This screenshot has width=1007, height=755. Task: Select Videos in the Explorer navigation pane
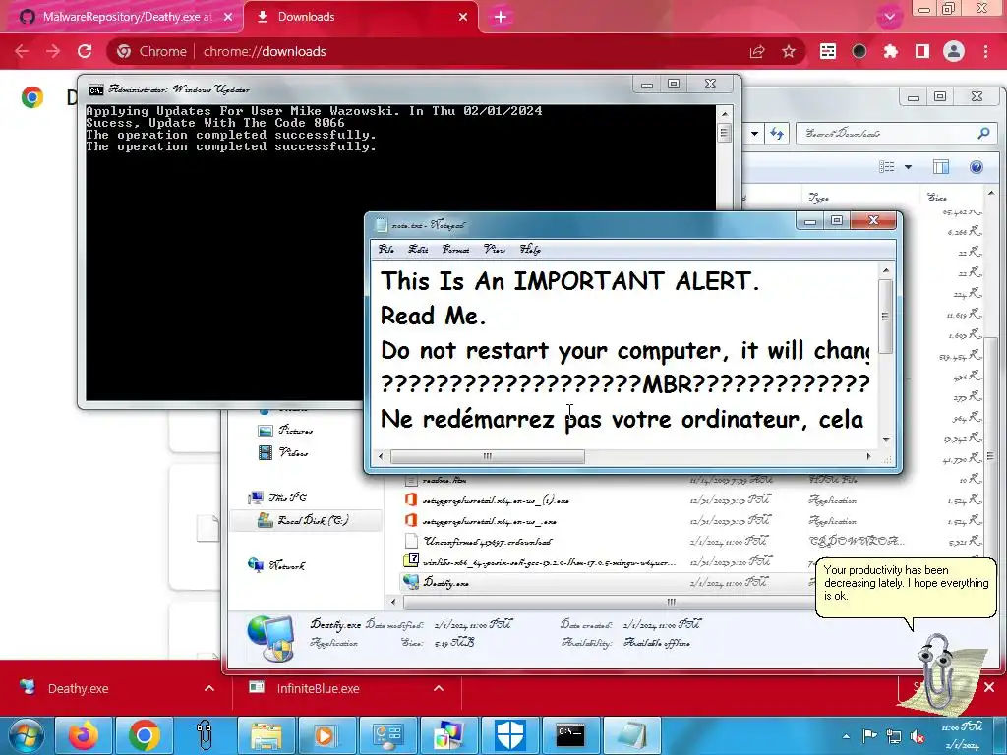pos(282,452)
